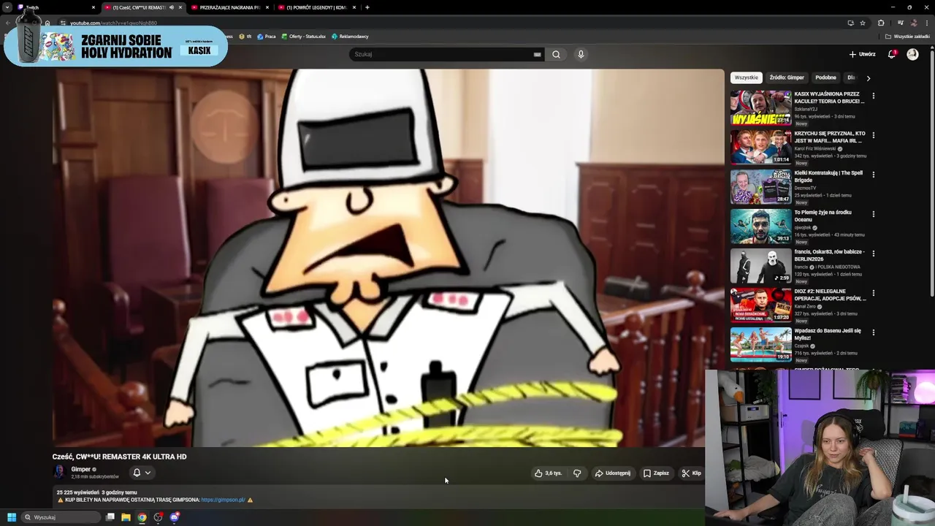Mute the tab via speaker icon
Image resolution: width=935 pixels, height=526 pixels.
pyautogui.click(x=172, y=7)
